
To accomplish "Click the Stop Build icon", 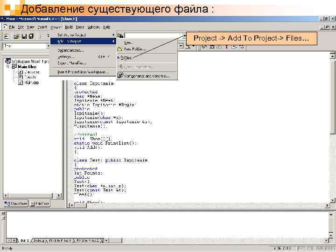I will 219,46.
